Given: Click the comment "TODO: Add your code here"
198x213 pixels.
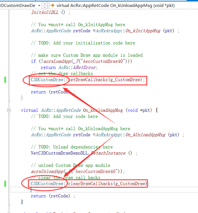Looking at the screenshot, I should point(64,116).
